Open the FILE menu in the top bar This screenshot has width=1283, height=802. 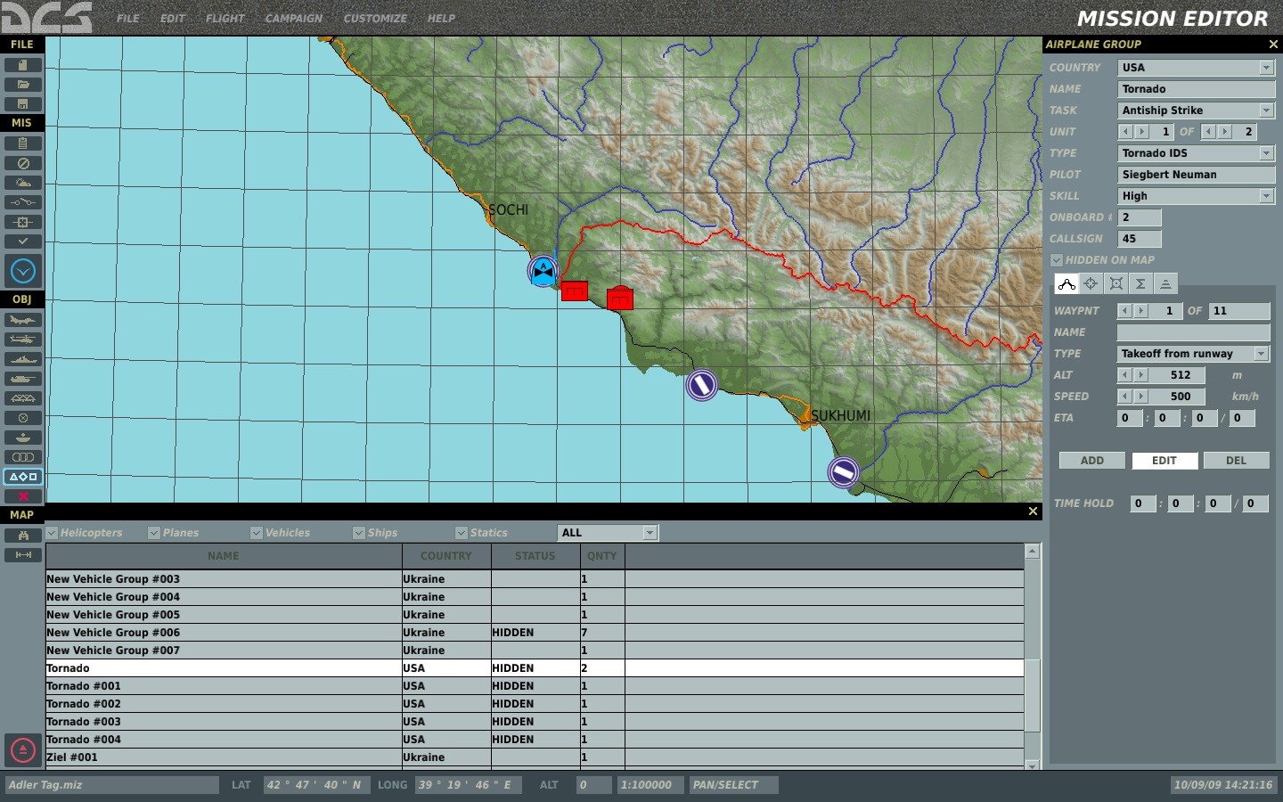[128, 18]
